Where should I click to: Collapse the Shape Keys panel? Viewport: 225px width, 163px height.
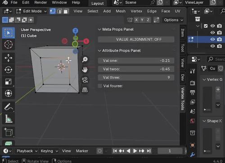click(204, 121)
